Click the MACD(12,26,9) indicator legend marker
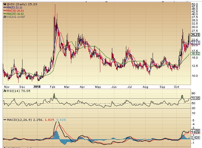202x148 pixels. [x=4, y=120]
